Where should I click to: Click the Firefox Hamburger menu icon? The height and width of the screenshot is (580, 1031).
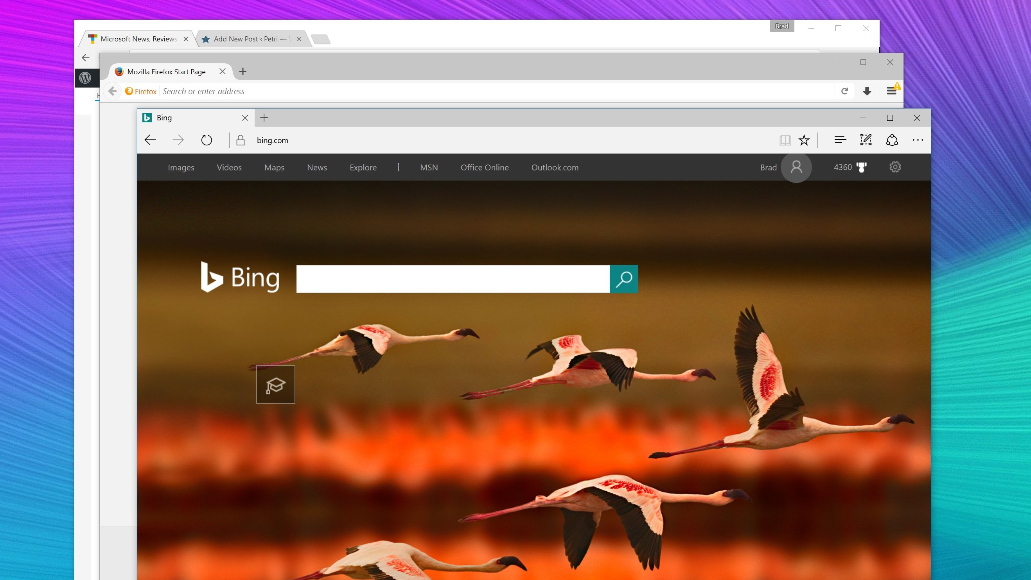pos(891,91)
